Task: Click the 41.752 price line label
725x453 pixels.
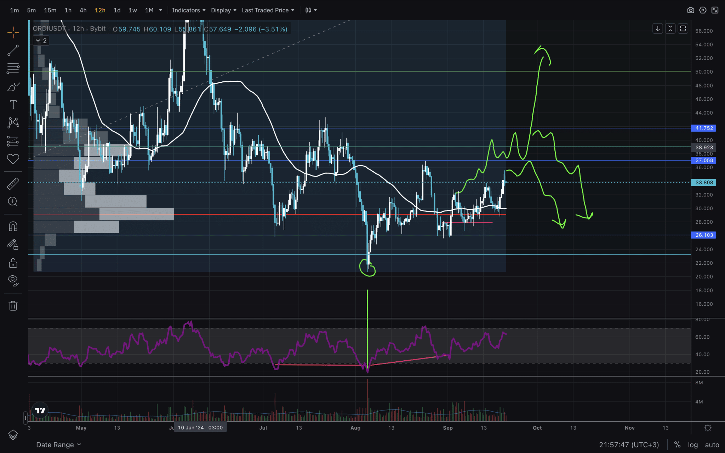Action: [x=704, y=128]
